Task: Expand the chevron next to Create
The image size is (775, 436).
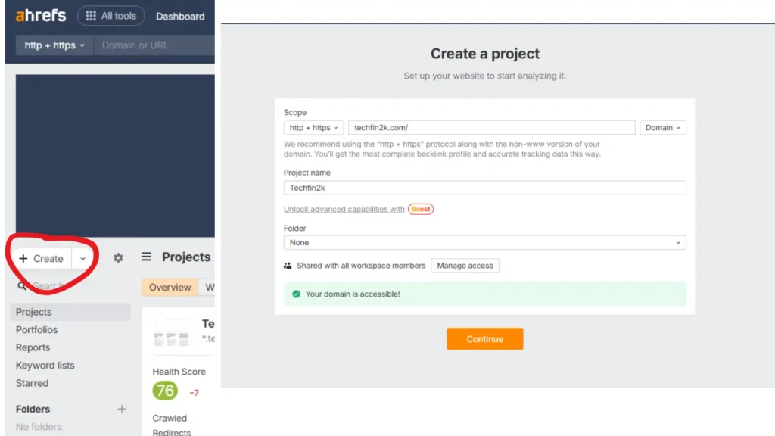Action: click(x=82, y=259)
